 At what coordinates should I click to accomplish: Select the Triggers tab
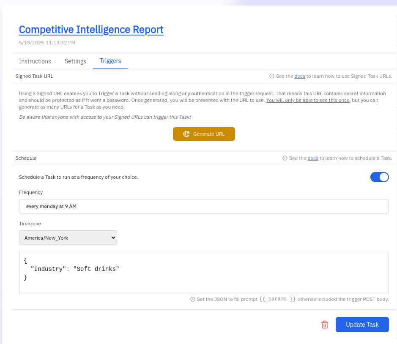(x=110, y=61)
